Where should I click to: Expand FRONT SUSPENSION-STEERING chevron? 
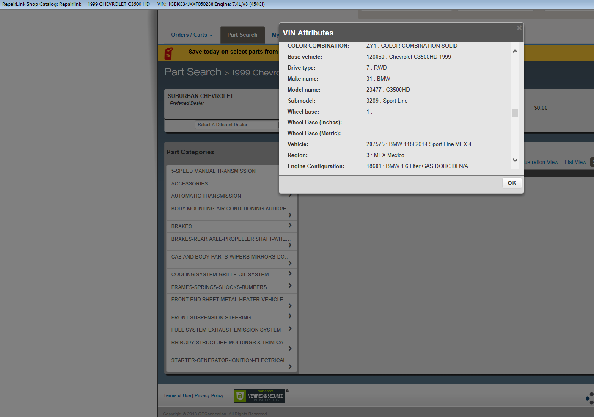pos(290,316)
